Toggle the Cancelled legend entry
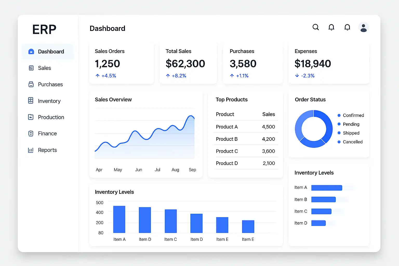The height and width of the screenshot is (266, 399). (x=350, y=142)
